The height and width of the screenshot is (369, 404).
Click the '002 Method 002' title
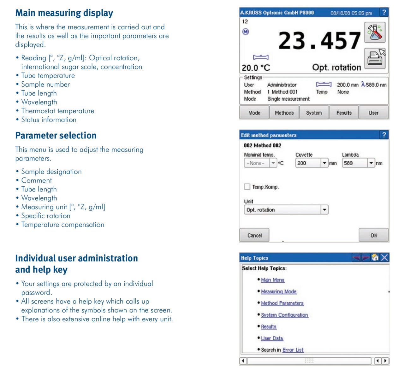pos(263,145)
